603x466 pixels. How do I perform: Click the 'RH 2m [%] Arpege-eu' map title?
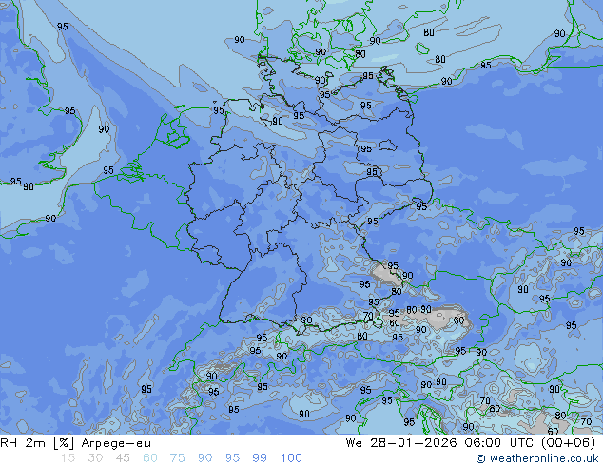point(76,443)
